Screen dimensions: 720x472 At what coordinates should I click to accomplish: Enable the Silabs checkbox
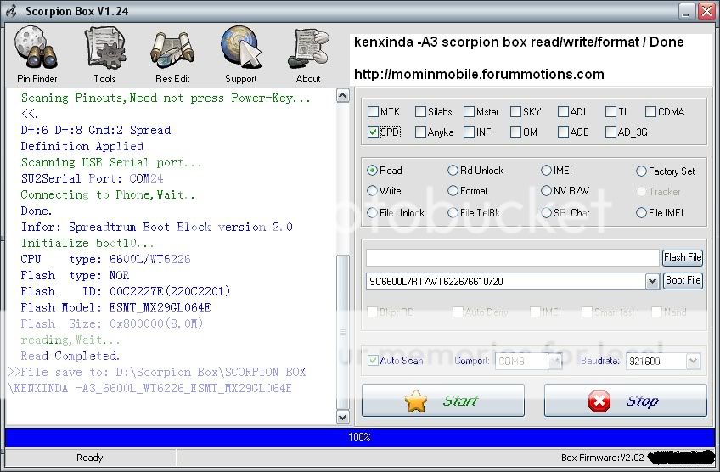(x=420, y=111)
